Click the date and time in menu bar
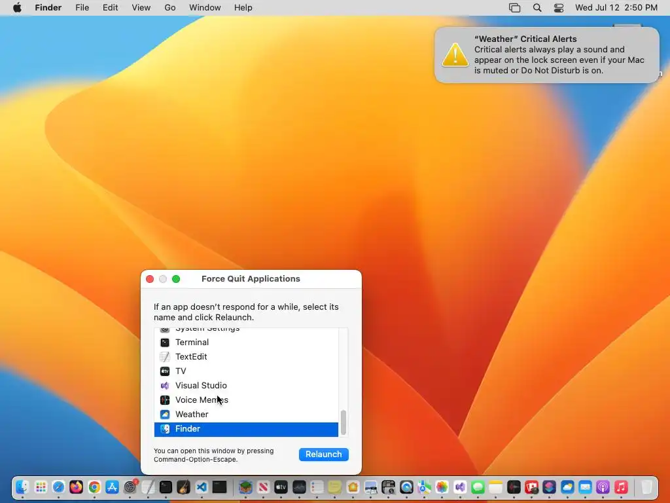The width and height of the screenshot is (670, 503). (616, 8)
